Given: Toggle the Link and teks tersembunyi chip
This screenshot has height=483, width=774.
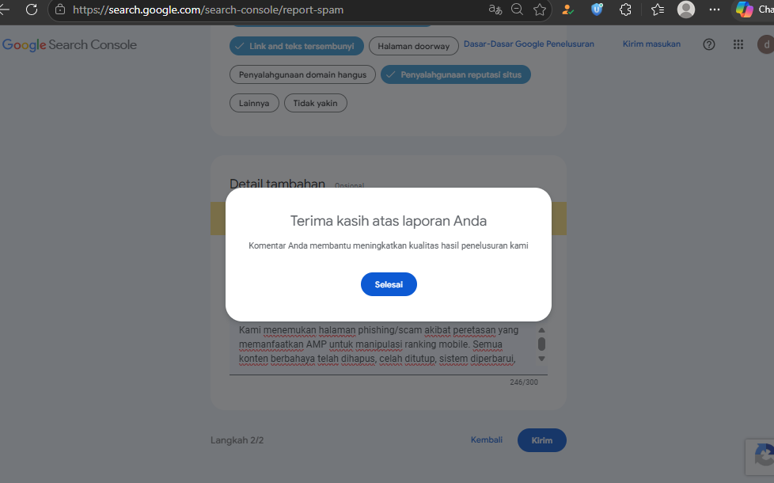Looking at the screenshot, I should (297, 46).
